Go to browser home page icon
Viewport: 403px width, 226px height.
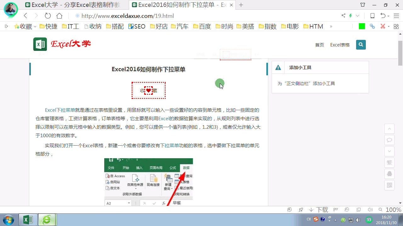[59, 16]
